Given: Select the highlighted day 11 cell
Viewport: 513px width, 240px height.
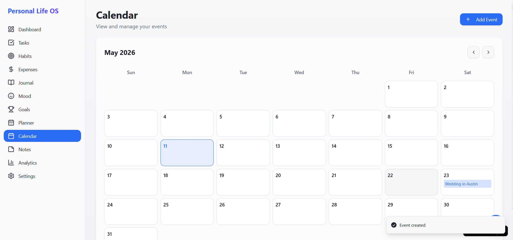Looking at the screenshot, I should pyautogui.click(x=187, y=153).
